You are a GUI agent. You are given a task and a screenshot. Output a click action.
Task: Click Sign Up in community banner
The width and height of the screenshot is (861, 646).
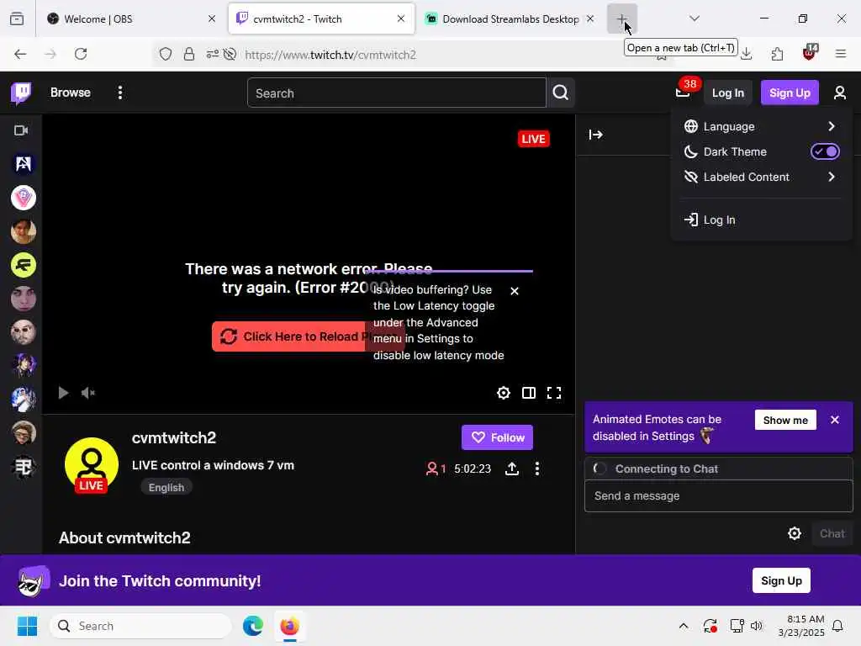[781, 580]
